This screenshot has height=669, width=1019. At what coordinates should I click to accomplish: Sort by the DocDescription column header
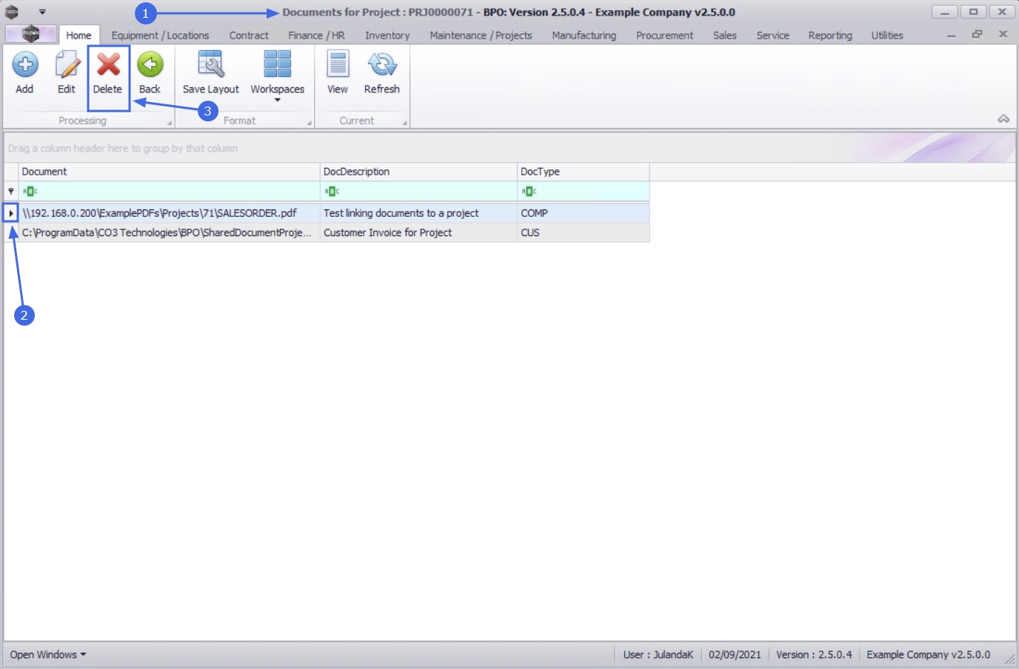click(418, 172)
